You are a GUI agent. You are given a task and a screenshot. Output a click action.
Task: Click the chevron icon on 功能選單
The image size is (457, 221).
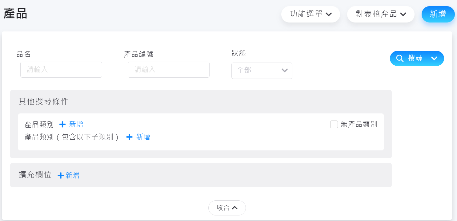(x=329, y=14)
